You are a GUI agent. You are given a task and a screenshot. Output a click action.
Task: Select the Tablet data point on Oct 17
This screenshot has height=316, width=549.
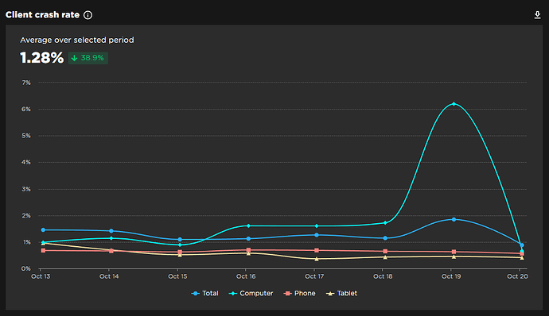click(x=317, y=259)
